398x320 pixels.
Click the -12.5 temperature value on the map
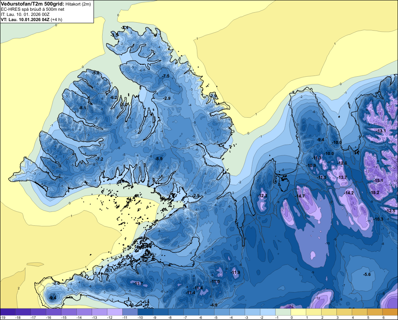pyautogui.click(x=390, y=211)
